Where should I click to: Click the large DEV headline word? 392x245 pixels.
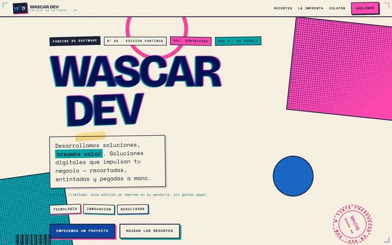tap(105, 109)
